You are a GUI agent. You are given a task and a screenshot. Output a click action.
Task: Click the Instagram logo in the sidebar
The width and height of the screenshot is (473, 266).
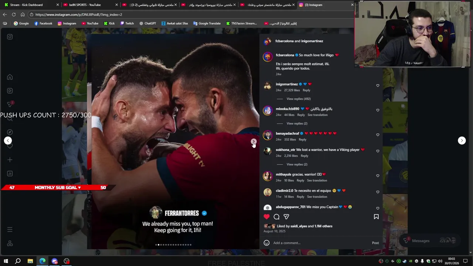coord(10,37)
